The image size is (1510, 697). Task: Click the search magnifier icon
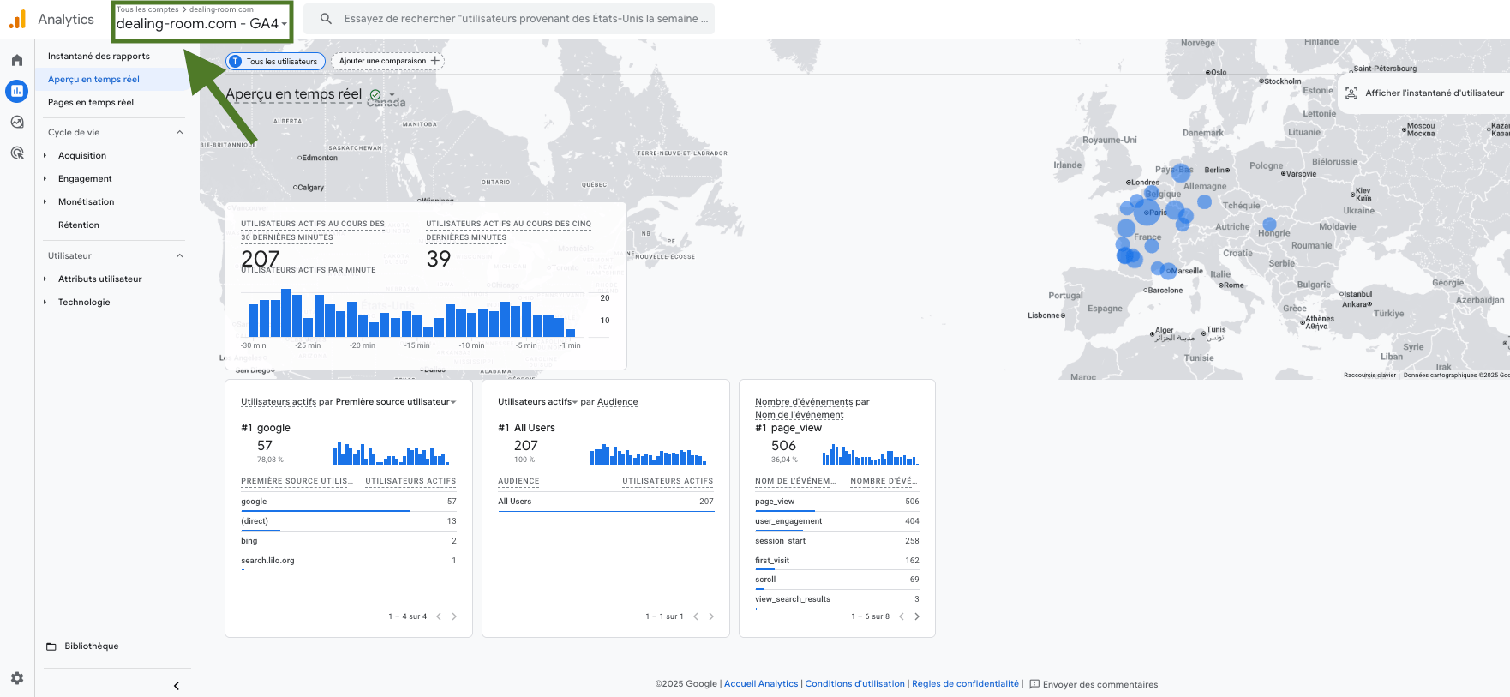[326, 18]
